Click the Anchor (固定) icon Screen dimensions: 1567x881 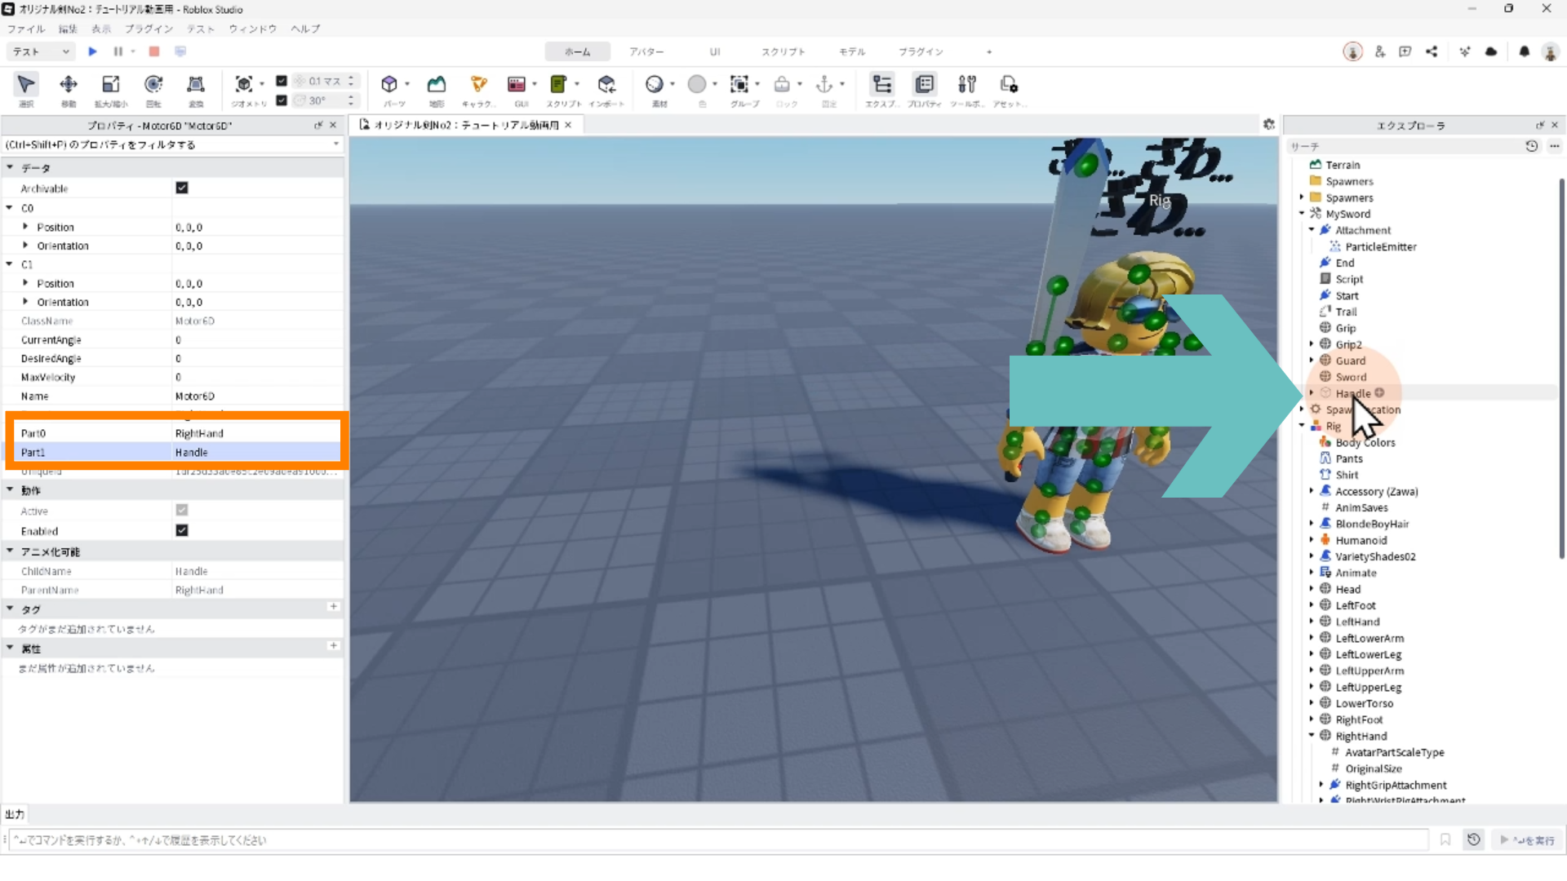824,85
